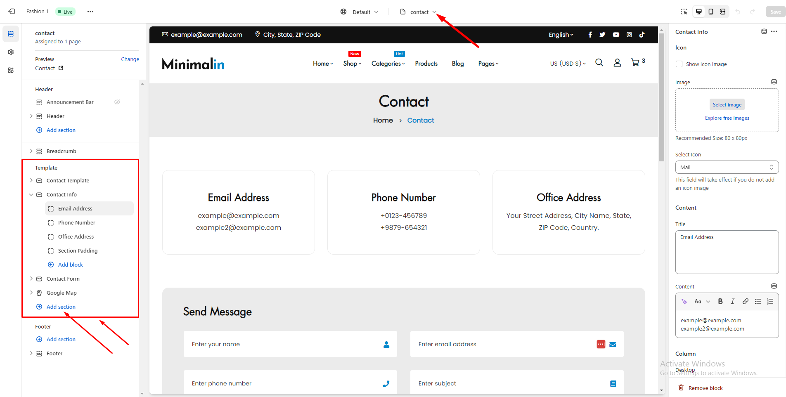Open the Sections panel icon in left rail
Image resolution: width=786 pixels, height=397 pixels.
(x=11, y=34)
